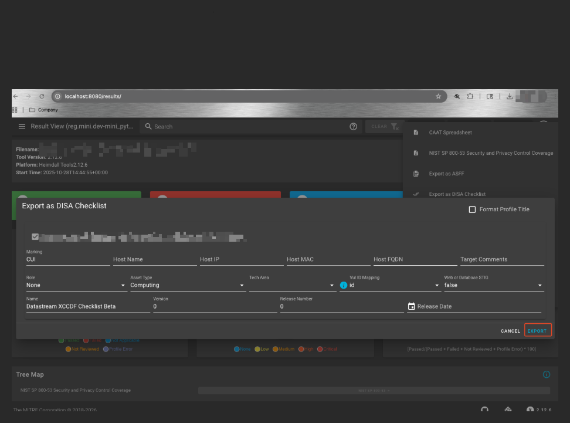Open the Tree Map panel info icon

click(x=546, y=374)
